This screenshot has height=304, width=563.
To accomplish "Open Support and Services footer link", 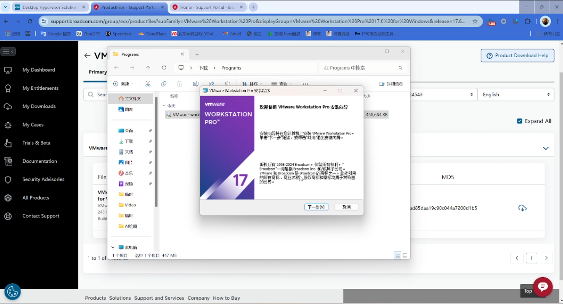I will [159, 298].
